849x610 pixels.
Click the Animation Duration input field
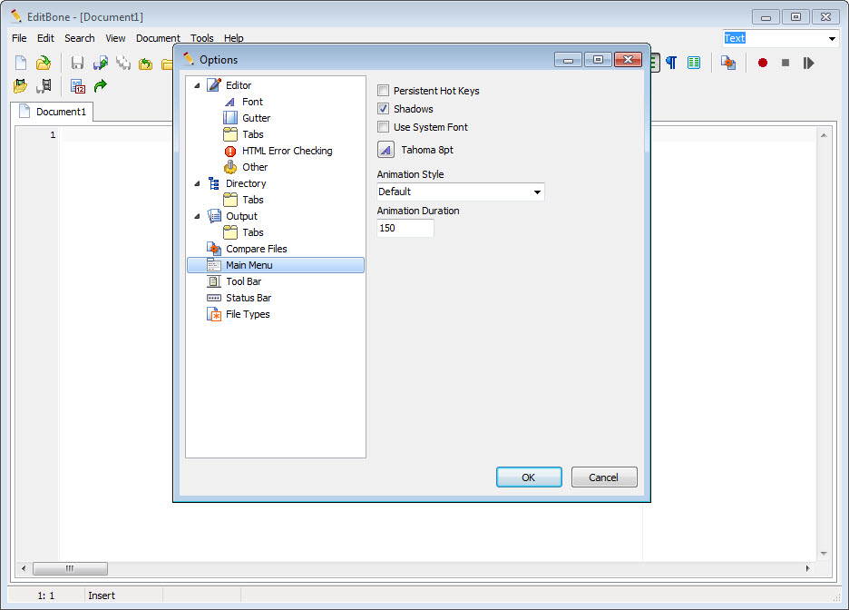405,228
